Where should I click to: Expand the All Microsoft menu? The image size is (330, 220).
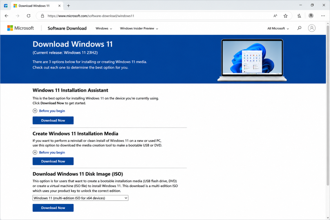pyautogui.click(x=278, y=28)
